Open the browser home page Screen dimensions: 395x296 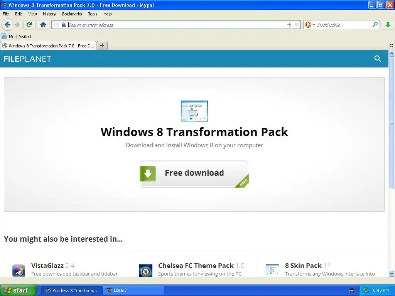[x=43, y=25]
